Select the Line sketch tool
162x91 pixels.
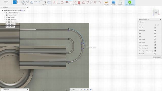point(15,2)
